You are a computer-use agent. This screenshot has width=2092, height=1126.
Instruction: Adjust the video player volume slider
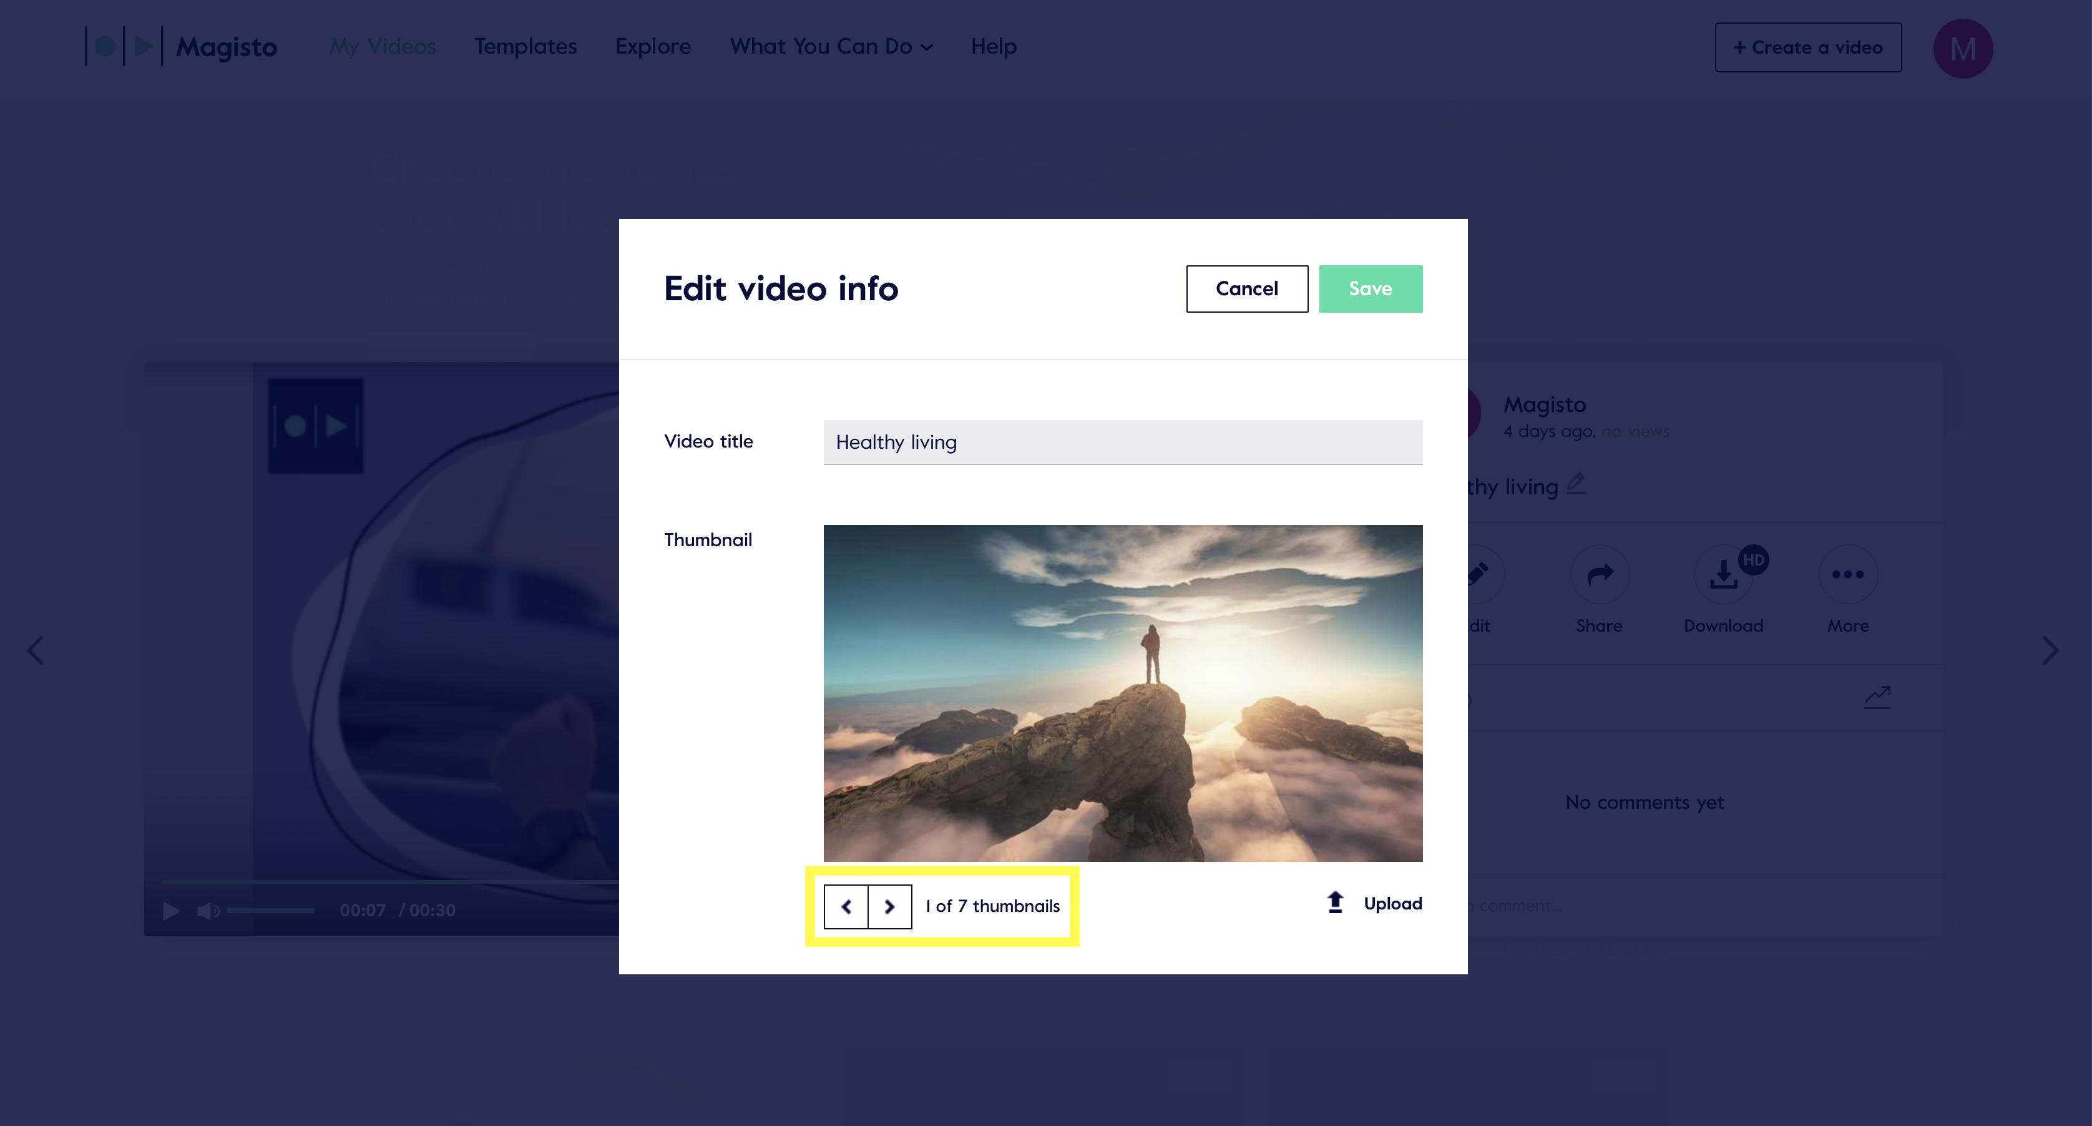[270, 911]
